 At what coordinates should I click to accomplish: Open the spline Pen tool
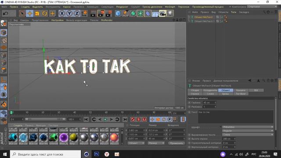(126, 14)
